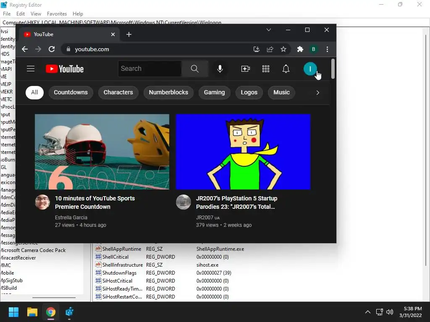Close the YouTube tab
Viewport: 430px width, 322px height.
click(x=113, y=34)
